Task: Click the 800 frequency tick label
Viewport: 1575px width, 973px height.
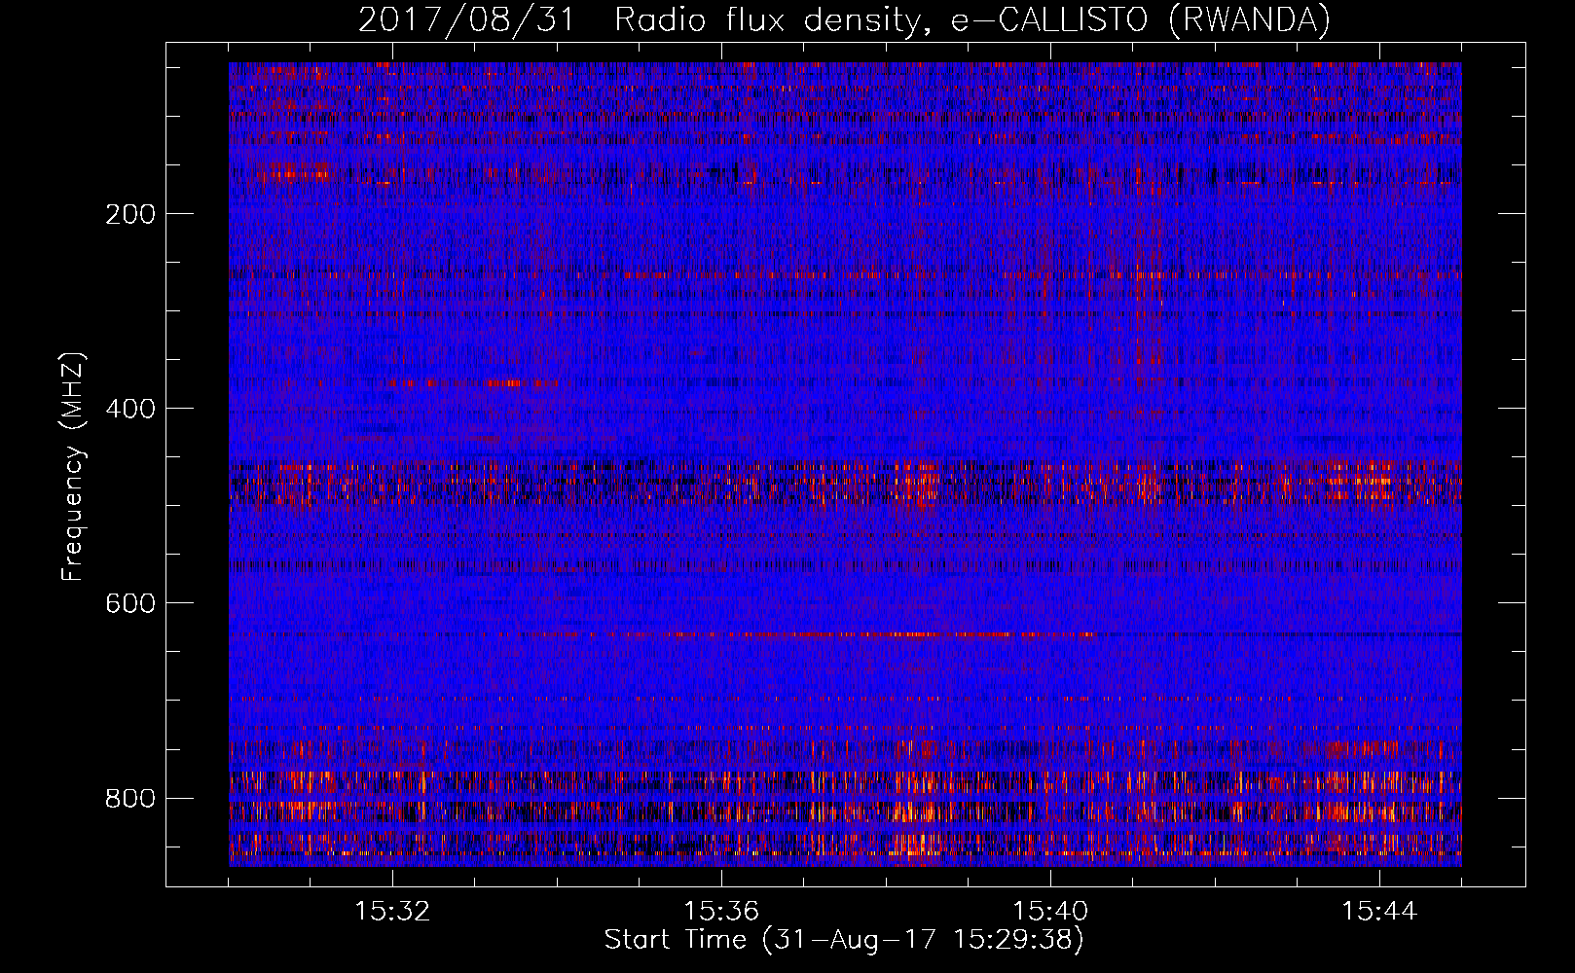Action: click(130, 799)
